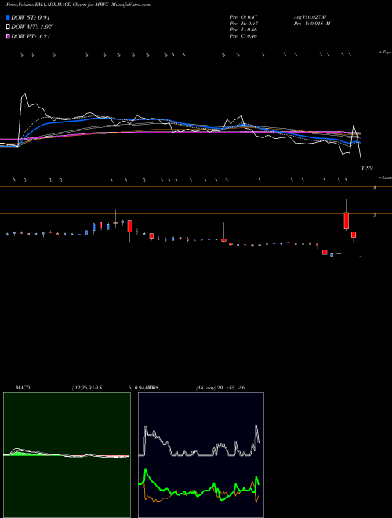Select the 'DOW PT: 1.21' legend text
This screenshot has width=392, height=518.
[31, 36]
